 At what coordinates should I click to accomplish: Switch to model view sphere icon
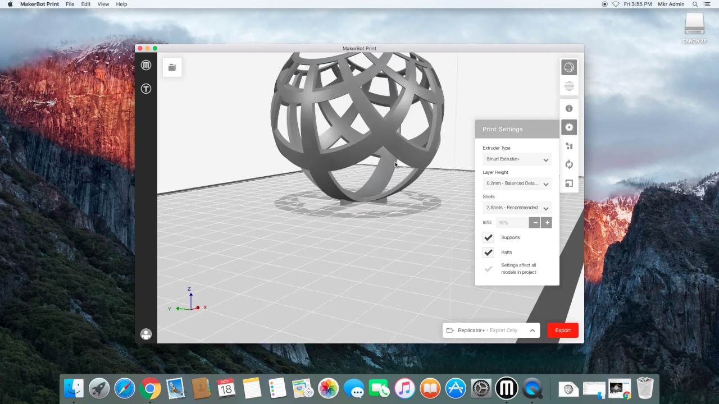[569, 67]
